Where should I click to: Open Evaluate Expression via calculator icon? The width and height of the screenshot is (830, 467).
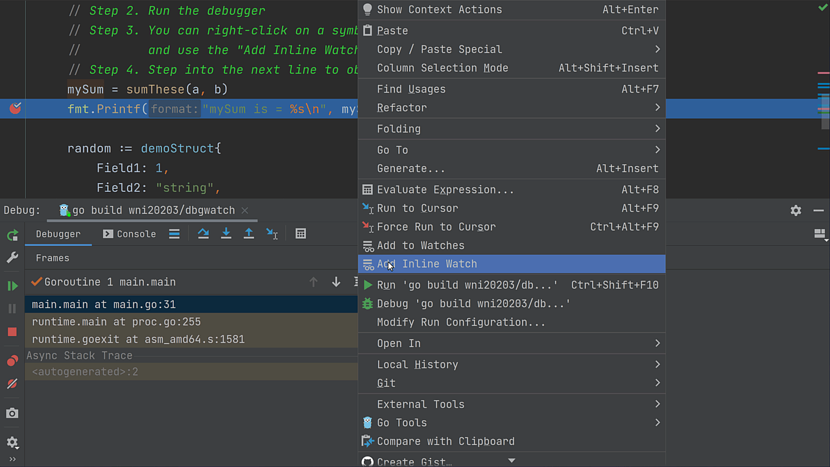(300, 233)
